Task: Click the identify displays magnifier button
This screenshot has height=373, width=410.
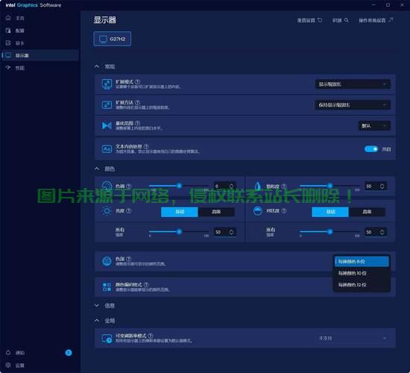Action: click(x=340, y=20)
